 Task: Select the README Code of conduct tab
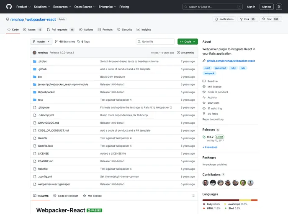coord(66,196)
